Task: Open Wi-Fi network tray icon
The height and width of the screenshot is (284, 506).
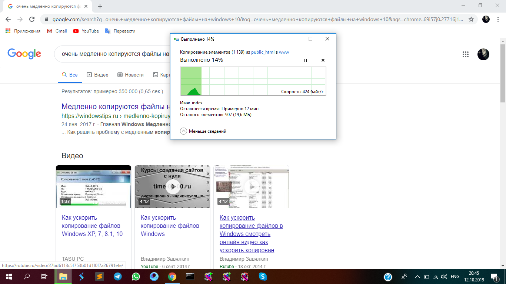Action: pyautogui.click(x=436, y=277)
